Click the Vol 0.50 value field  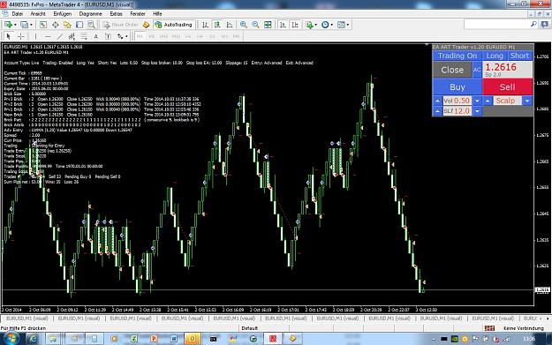(457, 101)
